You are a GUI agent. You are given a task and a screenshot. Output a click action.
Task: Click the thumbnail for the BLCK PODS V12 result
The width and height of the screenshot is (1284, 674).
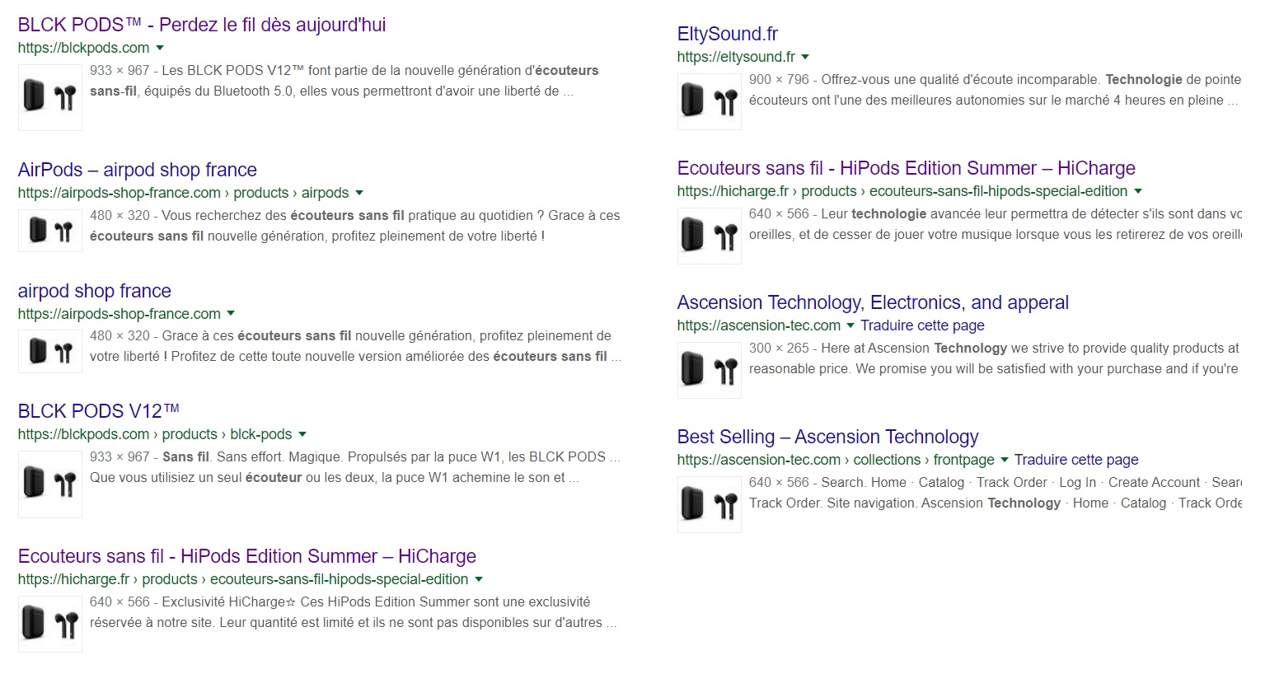coord(50,484)
